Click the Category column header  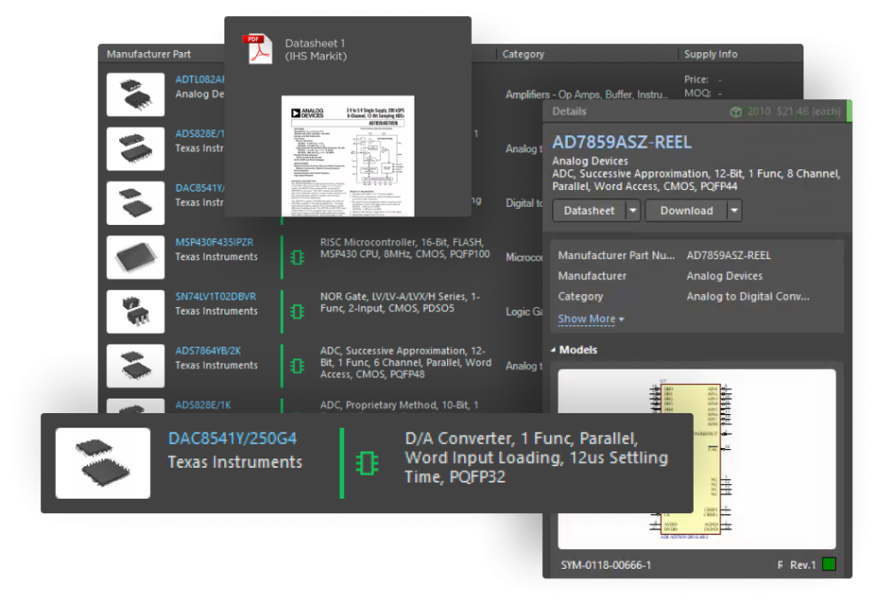(x=522, y=54)
